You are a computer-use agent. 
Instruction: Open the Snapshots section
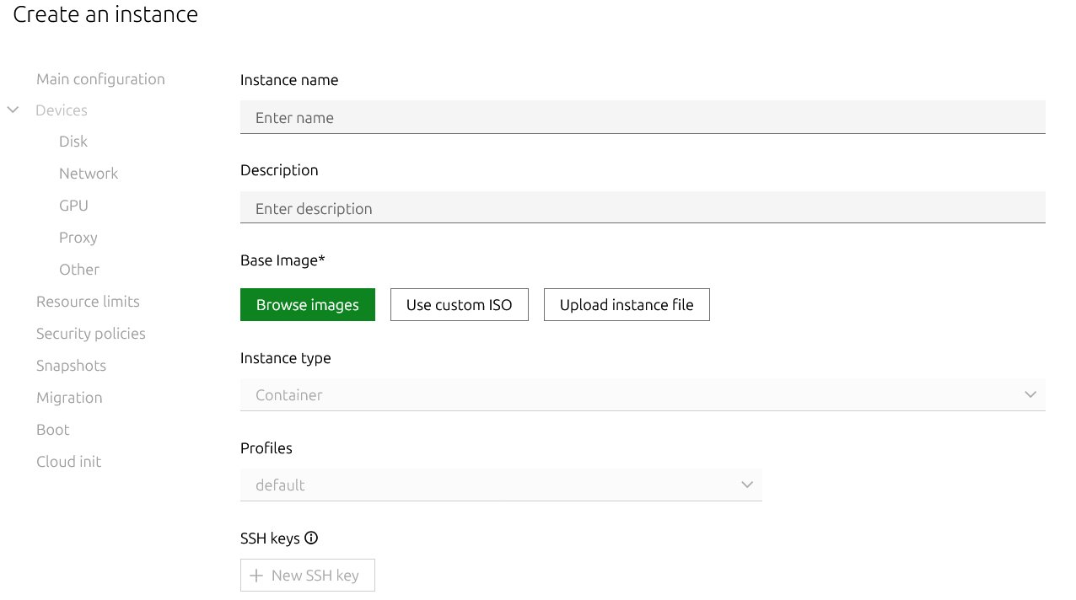pyautogui.click(x=71, y=366)
